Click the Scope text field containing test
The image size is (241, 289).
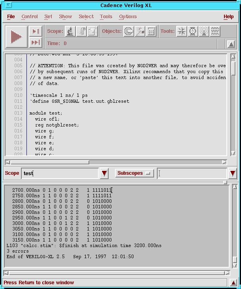pos(59,173)
